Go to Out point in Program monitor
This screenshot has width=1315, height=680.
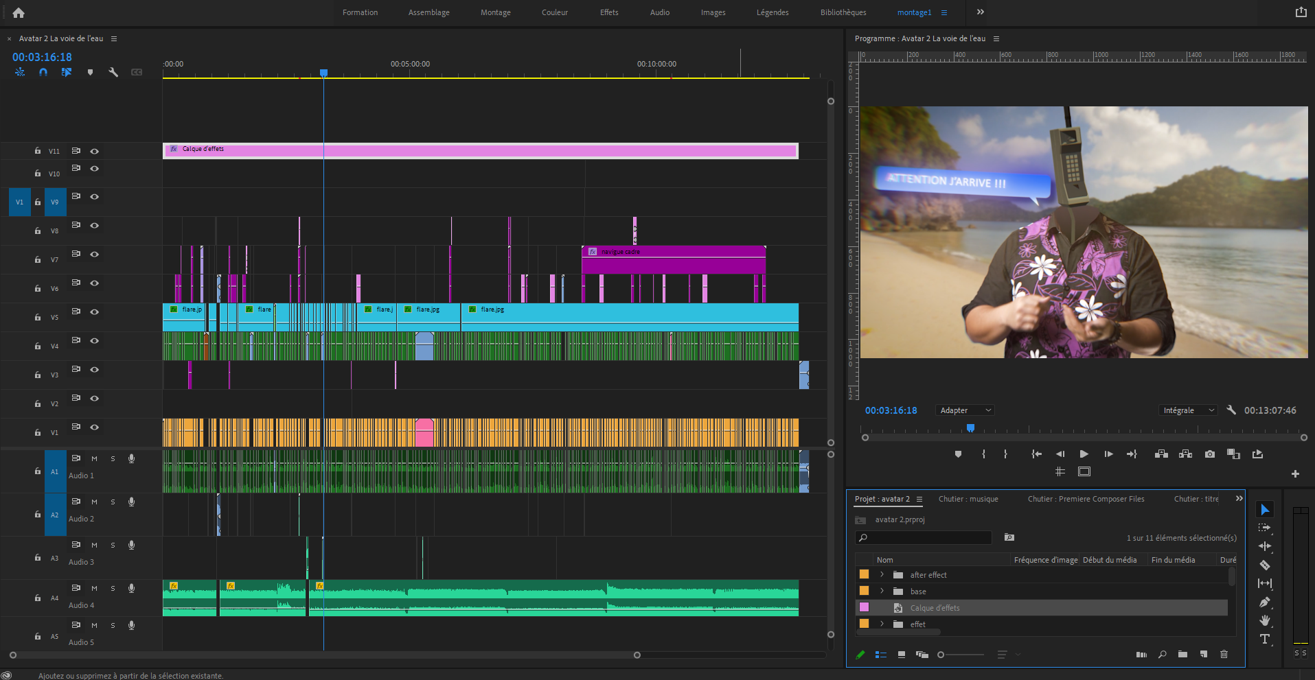coord(1132,454)
